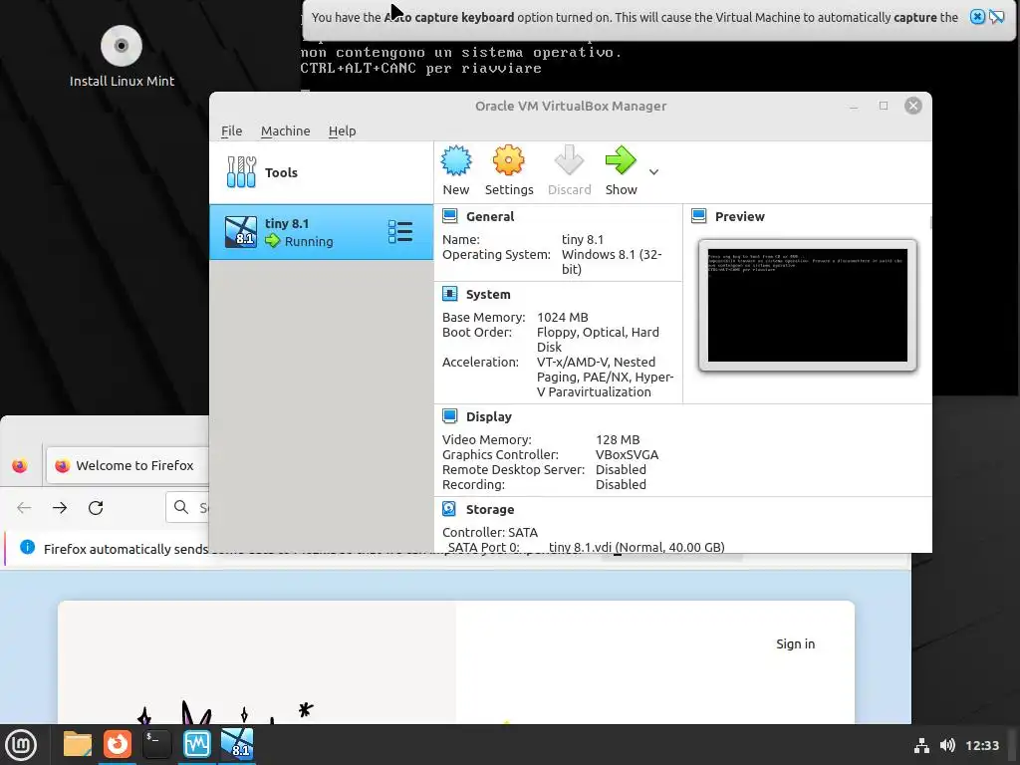The image size is (1020, 765).
Task: Select the Welcome to Firefox tab
Action: coord(127,465)
